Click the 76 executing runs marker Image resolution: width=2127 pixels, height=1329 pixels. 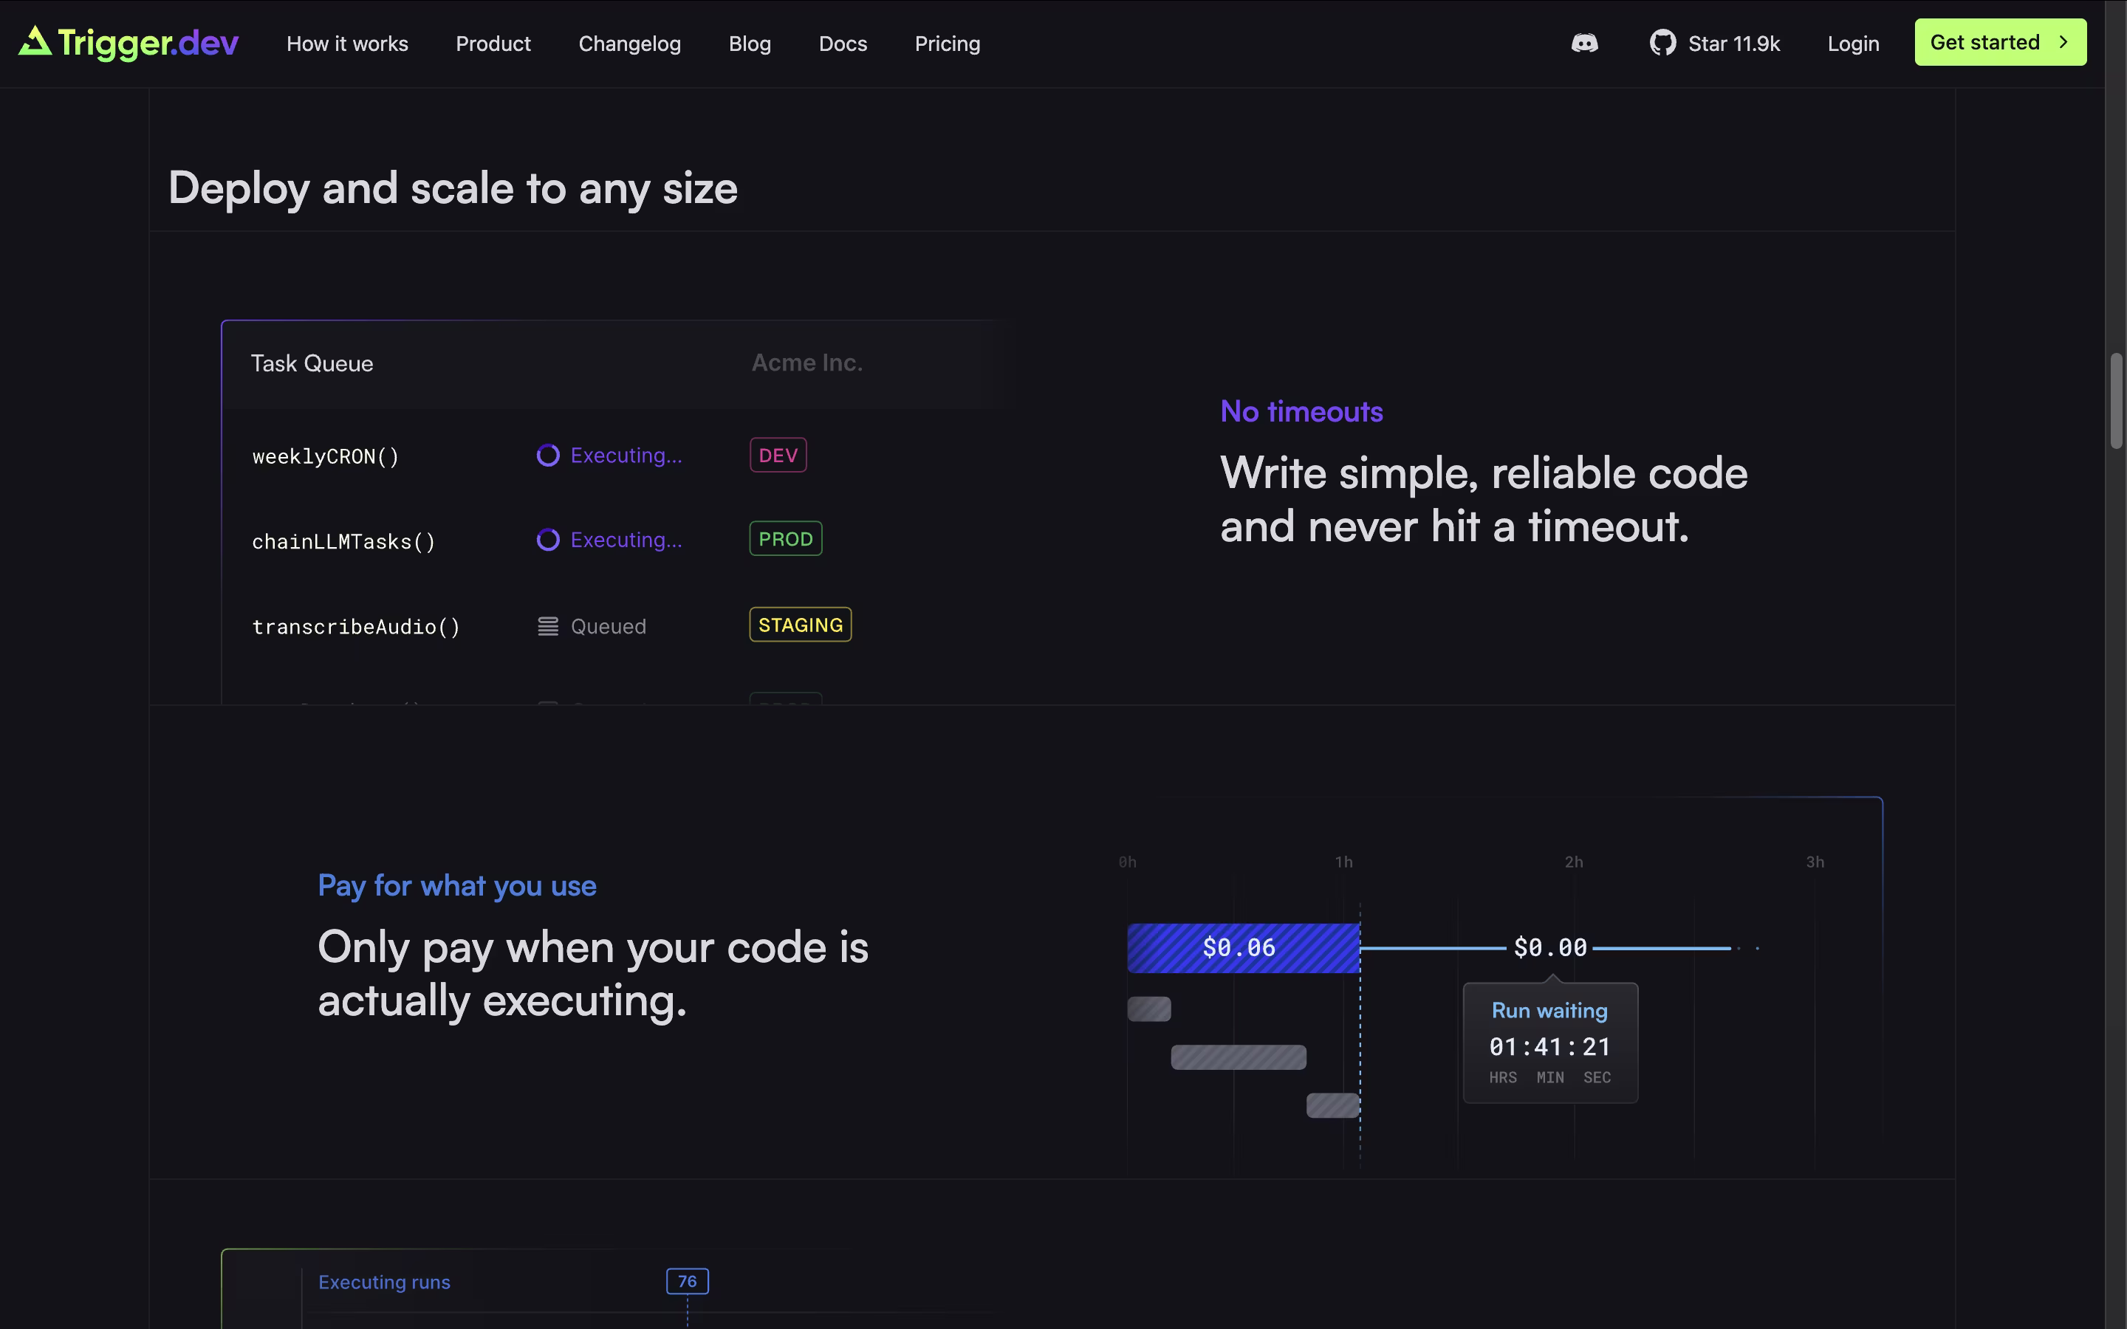click(688, 1282)
